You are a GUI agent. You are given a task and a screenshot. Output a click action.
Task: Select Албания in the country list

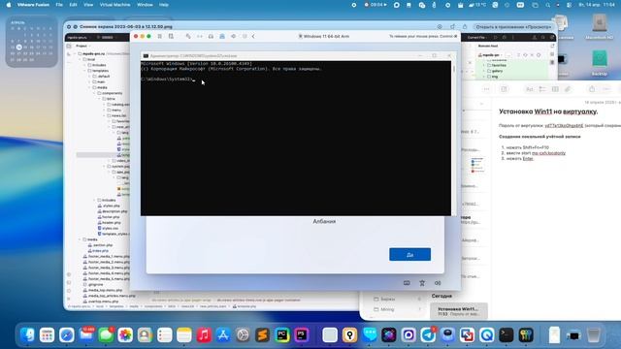click(x=324, y=222)
